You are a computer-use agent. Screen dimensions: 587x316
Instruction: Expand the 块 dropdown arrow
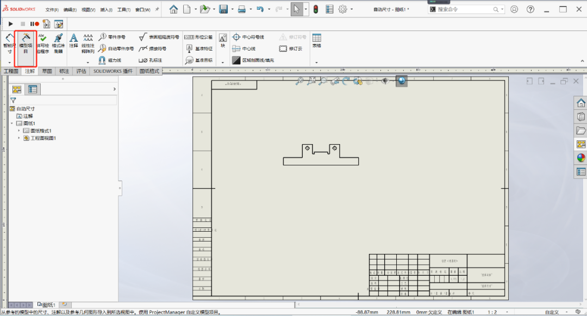coord(223,62)
